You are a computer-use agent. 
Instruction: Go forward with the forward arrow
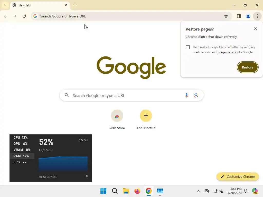(15, 16)
